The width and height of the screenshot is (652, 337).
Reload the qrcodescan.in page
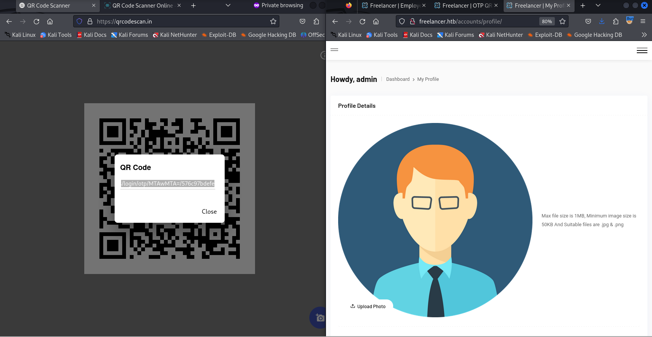pos(36,22)
